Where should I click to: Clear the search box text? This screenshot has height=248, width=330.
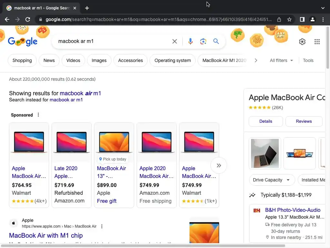point(174,41)
